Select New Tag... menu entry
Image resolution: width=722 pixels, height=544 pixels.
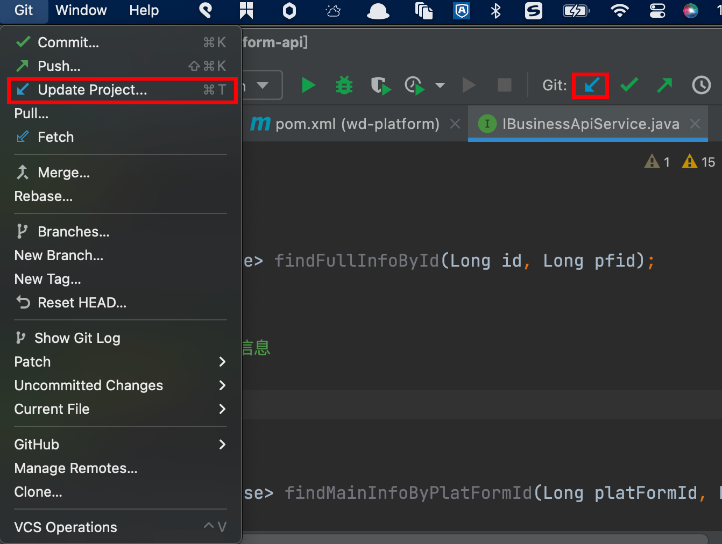tap(121, 279)
